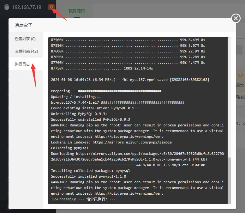Click the 'Preparing...' progress line
The width and height of the screenshot is (245, 213).
click(106, 91)
